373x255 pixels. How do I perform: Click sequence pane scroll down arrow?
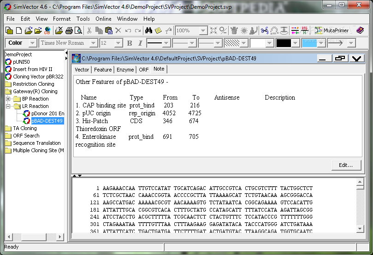click(x=360, y=229)
